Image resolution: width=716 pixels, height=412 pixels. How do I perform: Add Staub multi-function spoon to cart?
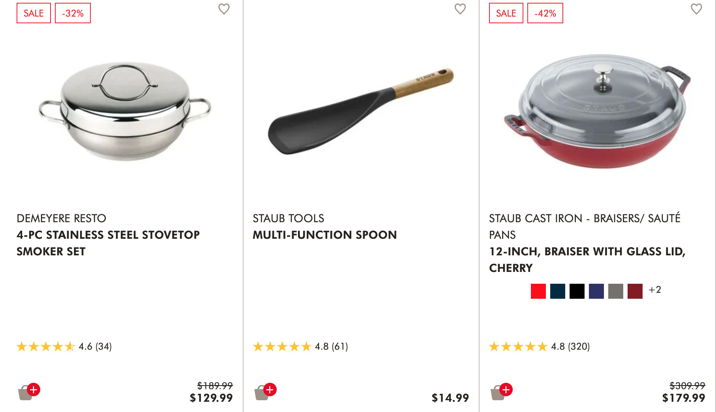click(265, 391)
